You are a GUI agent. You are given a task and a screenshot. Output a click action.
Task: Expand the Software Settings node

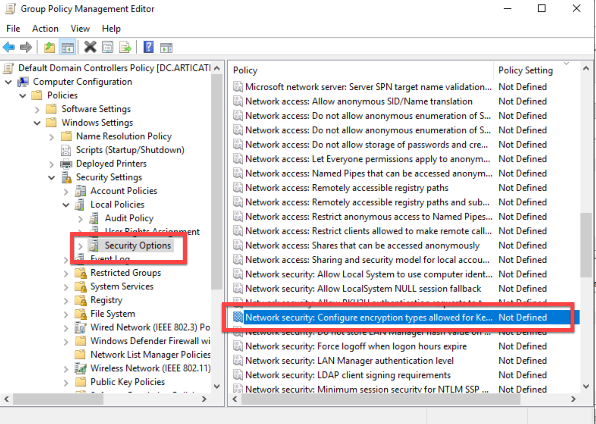[x=37, y=109]
